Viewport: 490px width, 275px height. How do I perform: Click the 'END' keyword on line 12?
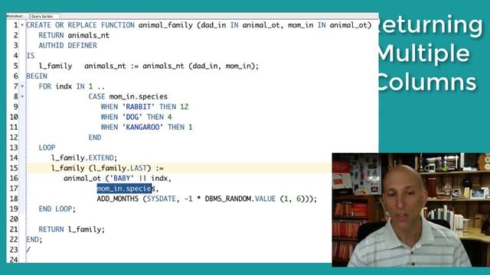coord(95,137)
